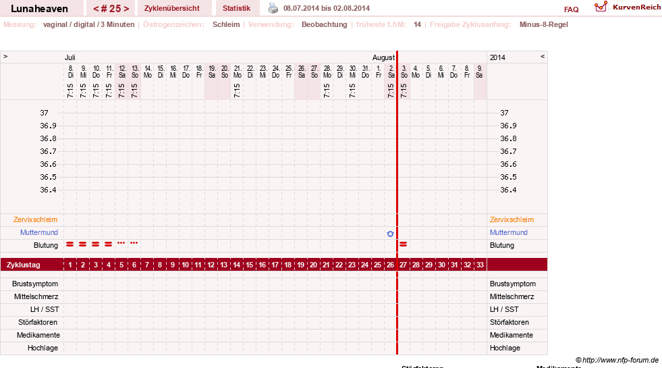The width and height of the screenshot is (662, 368).
Task: Click 7:15 measurement time on 28. Mo
Action: click(x=327, y=91)
